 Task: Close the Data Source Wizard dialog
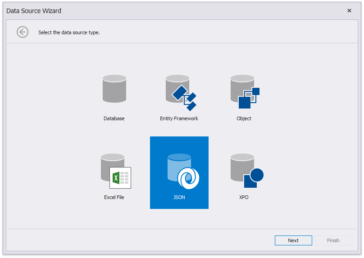pos(349,11)
